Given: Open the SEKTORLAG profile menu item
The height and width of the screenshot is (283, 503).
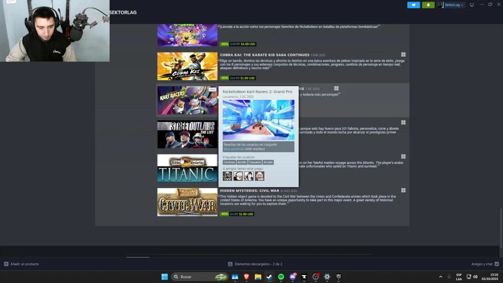Looking at the screenshot, I should click(123, 13).
